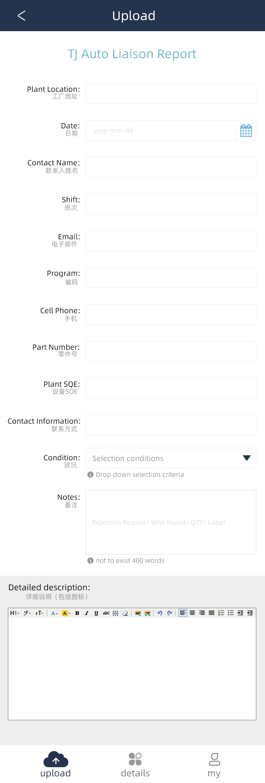Open the date picker calendar icon
The width and height of the screenshot is (265, 783).
coord(246,130)
